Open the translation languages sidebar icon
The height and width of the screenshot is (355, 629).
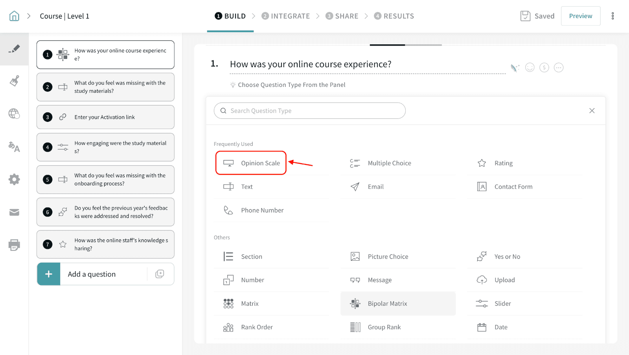(x=14, y=147)
